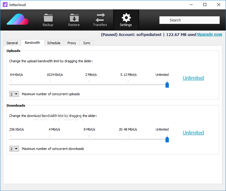The width and height of the screenshot is (226, 191).
Task: Click the 4 Mbit/s download label
Action: click(x=54, y=129)
